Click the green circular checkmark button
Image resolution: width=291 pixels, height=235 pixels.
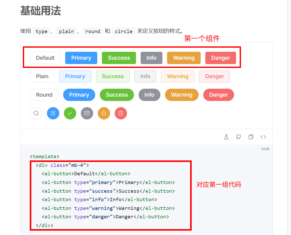pos(70,113)
